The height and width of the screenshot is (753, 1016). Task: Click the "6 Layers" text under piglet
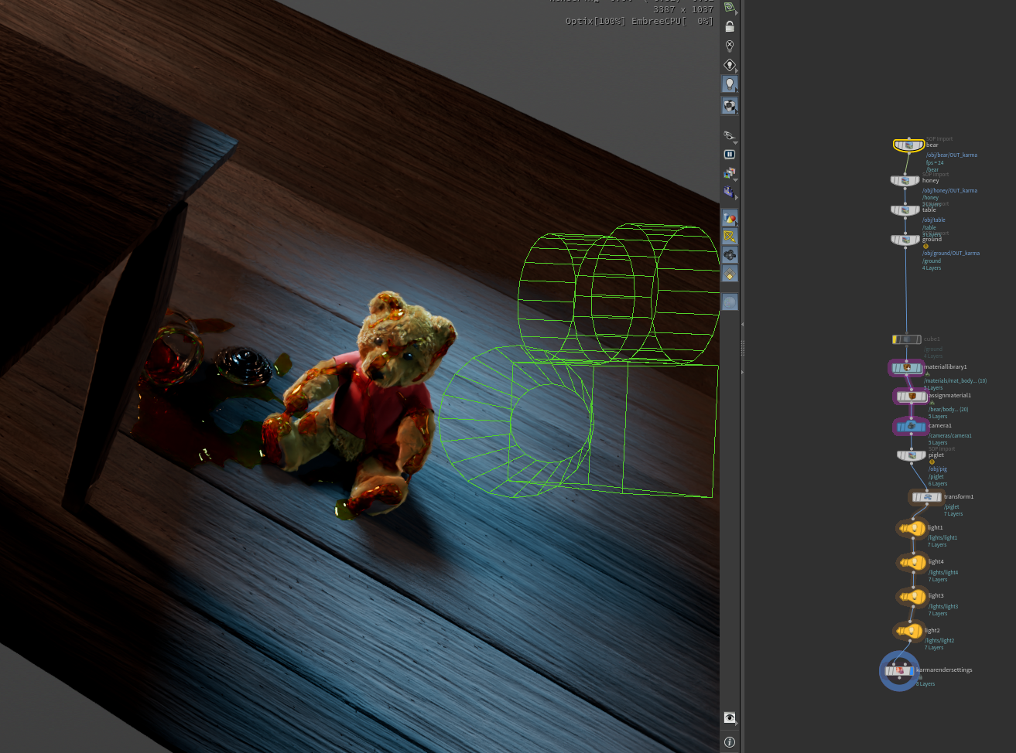pyautogui.click(x=938, y=484)
